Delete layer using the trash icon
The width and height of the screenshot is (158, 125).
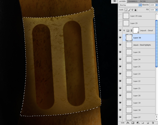point(153,123)
